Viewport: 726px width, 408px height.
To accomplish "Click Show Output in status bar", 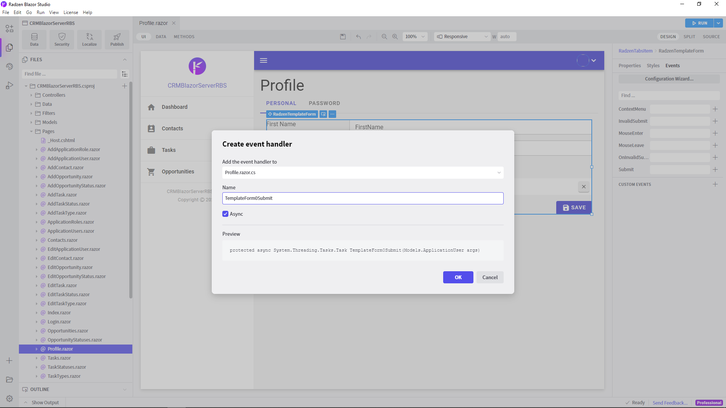I will point(45,403).
